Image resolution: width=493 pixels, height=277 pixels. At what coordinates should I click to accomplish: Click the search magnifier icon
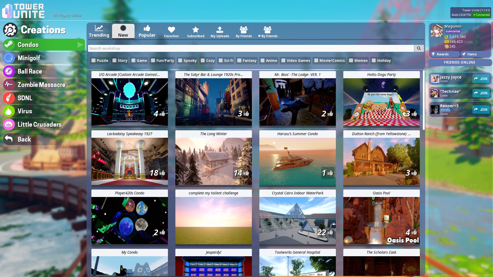[x=419, y=48]
